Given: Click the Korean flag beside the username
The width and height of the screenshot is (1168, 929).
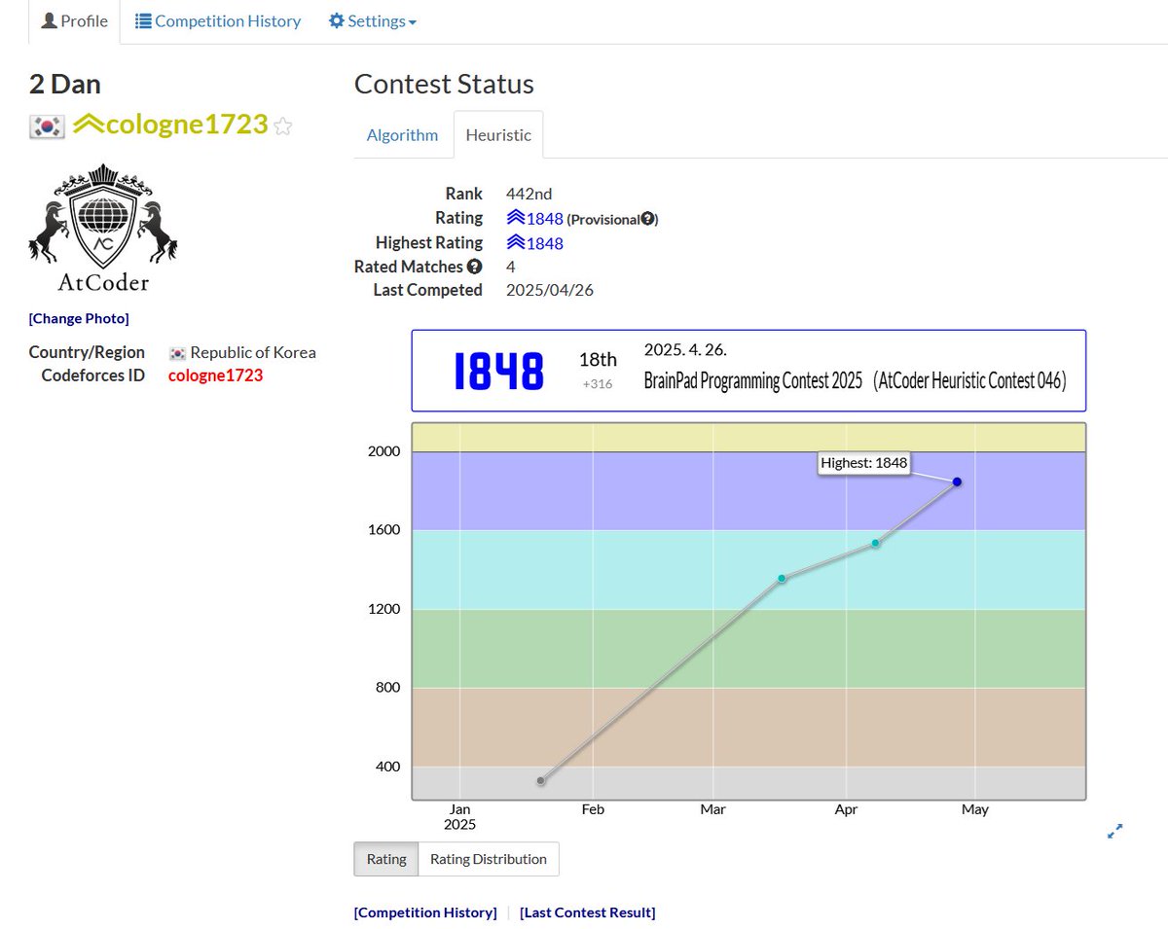Looking at the screenshot, I should (x=47, y=125).
